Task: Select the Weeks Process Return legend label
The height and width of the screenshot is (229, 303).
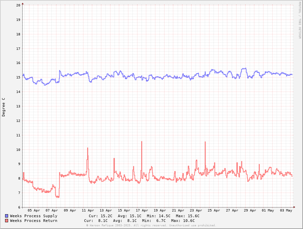Action: point(33,221)
